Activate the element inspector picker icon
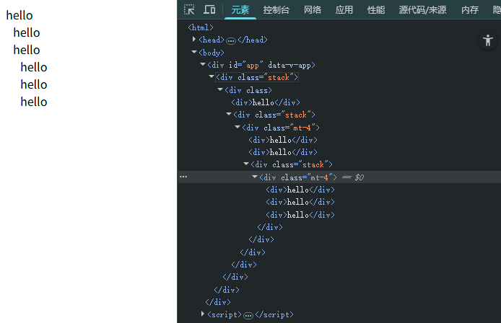 coord(189,9)
